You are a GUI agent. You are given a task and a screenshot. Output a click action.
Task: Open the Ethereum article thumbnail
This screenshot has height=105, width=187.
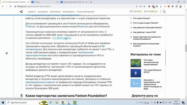pos(136,73)
